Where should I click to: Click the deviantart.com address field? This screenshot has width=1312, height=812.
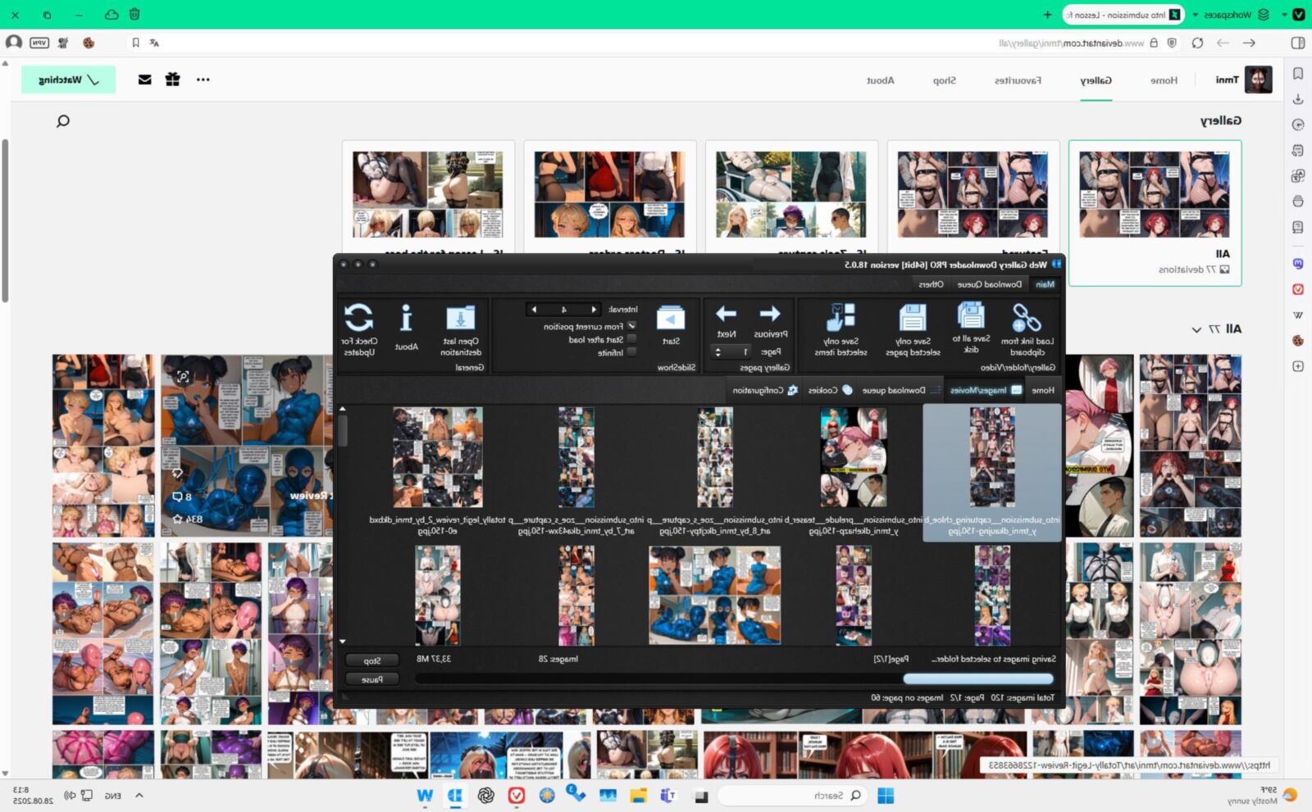click(1070, 43)
